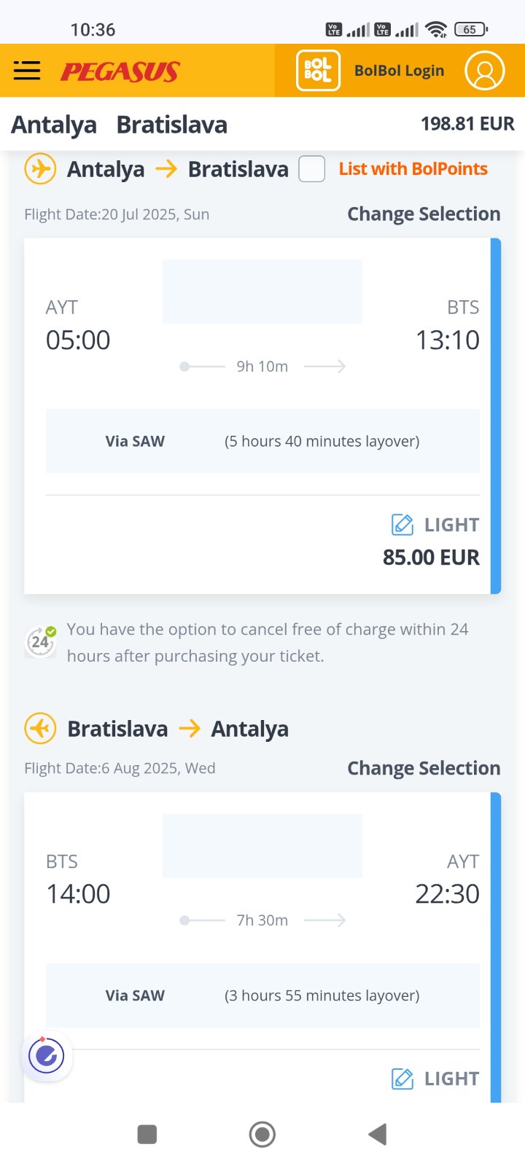The height and width of the screenshot is (1166, 525).
Task: Tap the return flight plane icon
Action: (40, 729)
